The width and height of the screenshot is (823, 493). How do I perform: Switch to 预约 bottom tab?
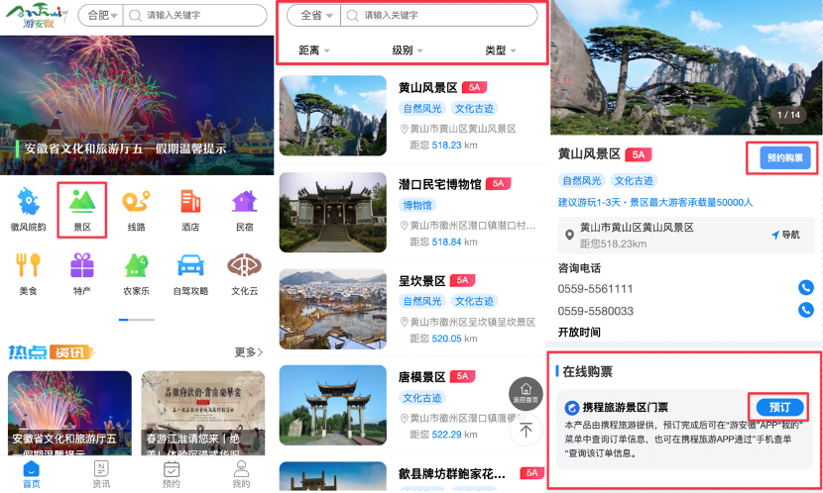pyautogui.click(x=172, y=474)
